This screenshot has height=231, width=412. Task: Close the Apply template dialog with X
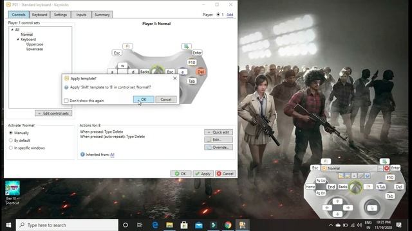point(174,78)
